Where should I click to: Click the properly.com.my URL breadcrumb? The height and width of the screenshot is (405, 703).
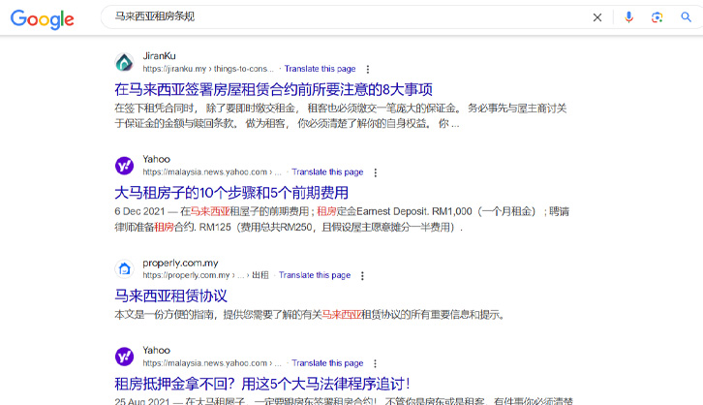point(205,275)
